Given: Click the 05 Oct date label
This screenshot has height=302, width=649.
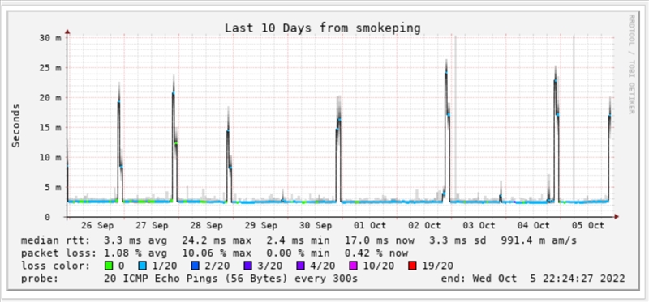Looking at the screenshot, I should (x=587, y=226).
